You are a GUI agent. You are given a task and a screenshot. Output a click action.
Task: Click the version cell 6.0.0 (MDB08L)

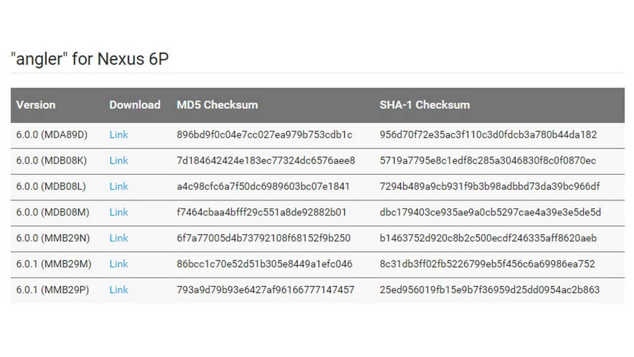pos(51,186)
